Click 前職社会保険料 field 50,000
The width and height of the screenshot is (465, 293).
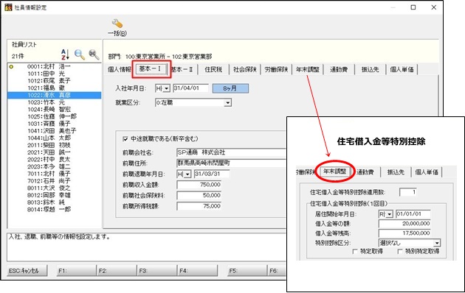click(199, 195)
